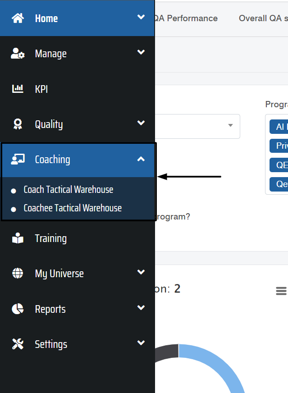
Task: Click the My Universe globe icon
Action: (18, 273)
